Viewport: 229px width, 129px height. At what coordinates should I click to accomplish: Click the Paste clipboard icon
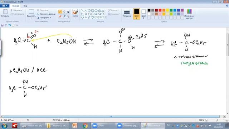click(x=5, y=11)
